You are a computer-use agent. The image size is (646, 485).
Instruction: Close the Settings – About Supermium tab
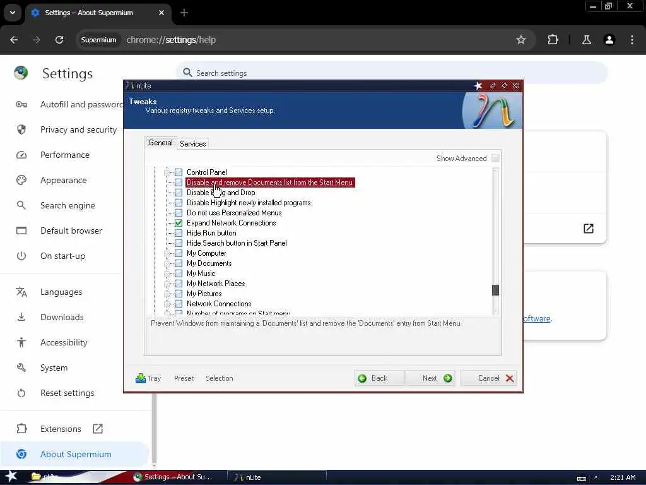pos(161,13)
